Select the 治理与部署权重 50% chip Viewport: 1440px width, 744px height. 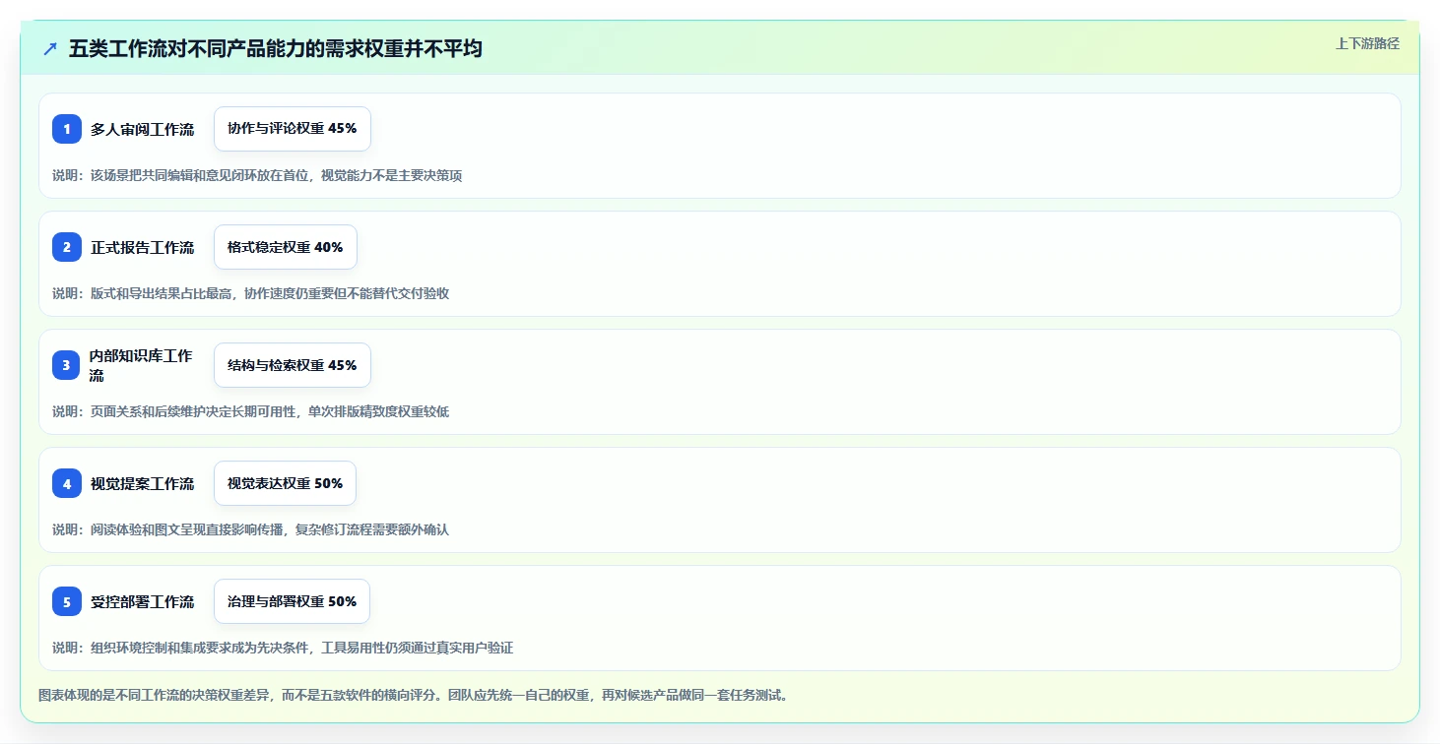point(293,601)
